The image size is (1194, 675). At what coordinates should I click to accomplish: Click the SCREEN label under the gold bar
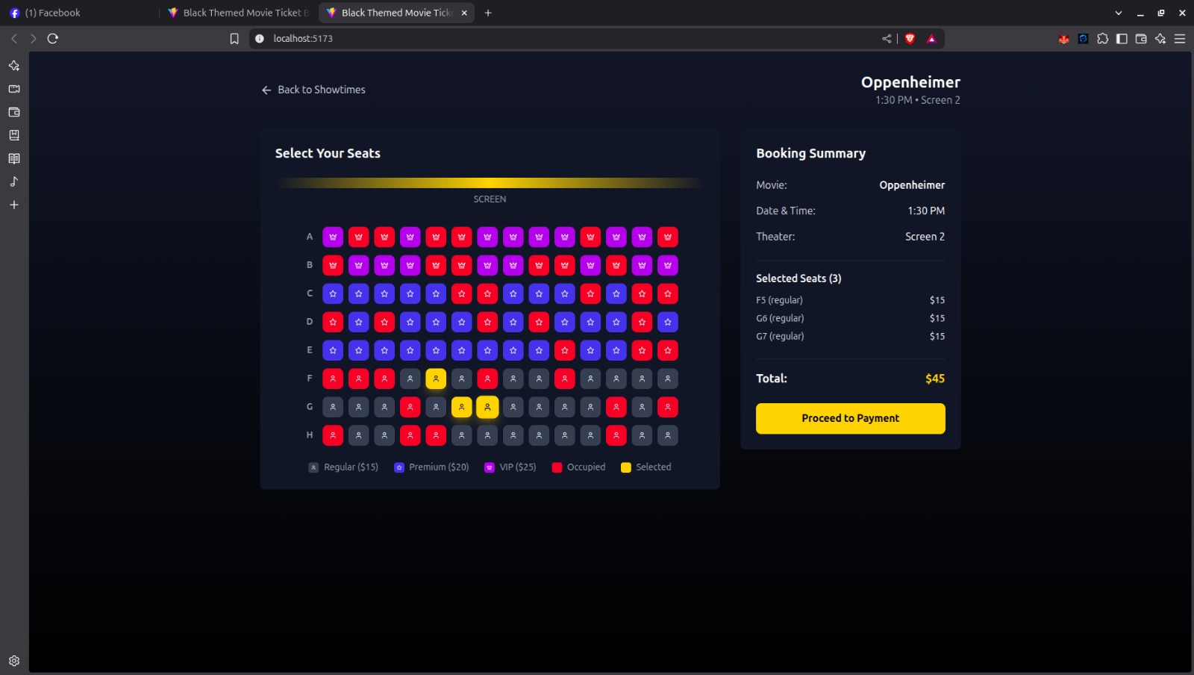(490, 199)
